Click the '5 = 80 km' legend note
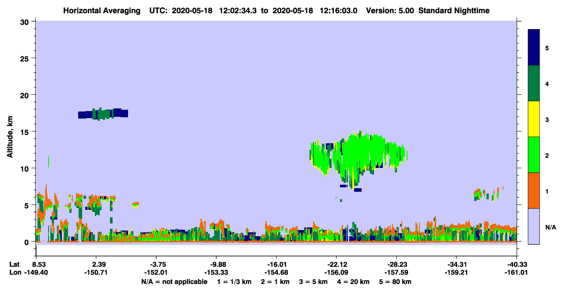Image resolution: width=574 pixels, height=294 pixels. (x=396, y=282)
